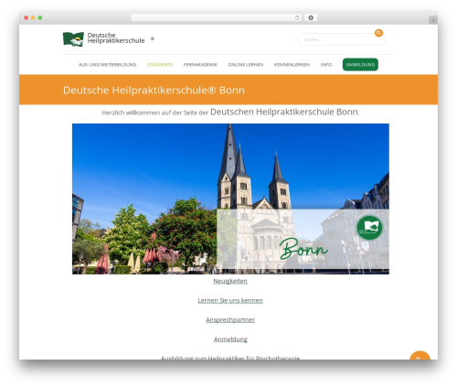The width and height of the screenshot is (457, 387).
Task: Click the orange heading Deutsche Heilpraktikerschule® Bonn
Action: 154,91
